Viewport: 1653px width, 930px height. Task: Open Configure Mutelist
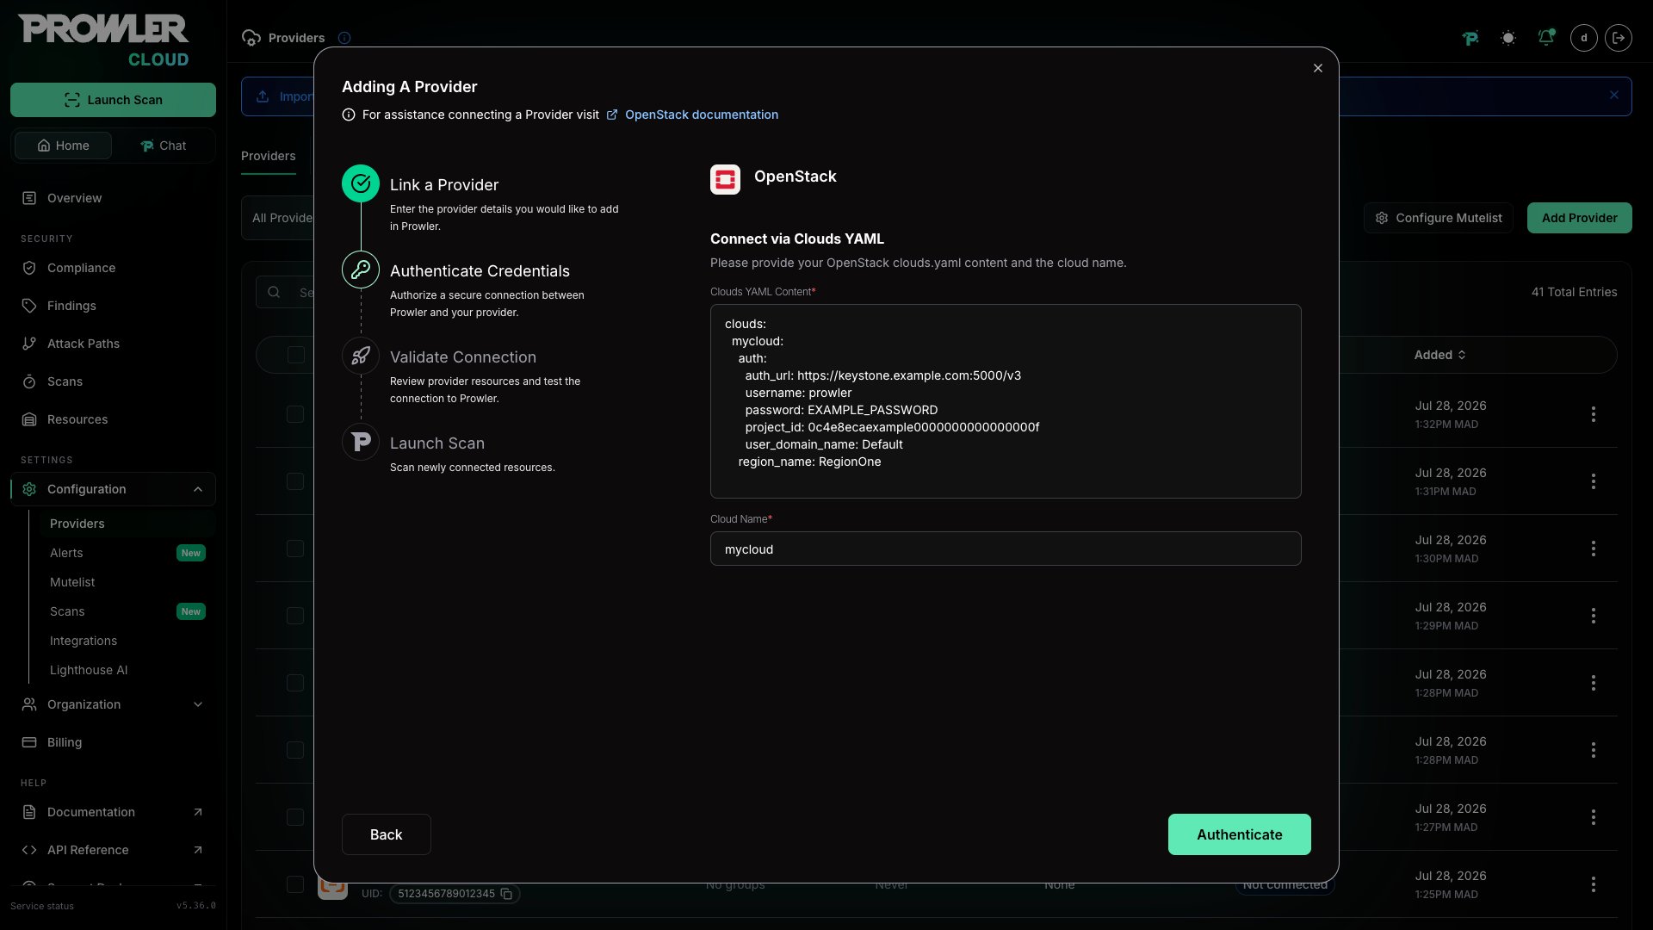click(x=1438, y=218)
